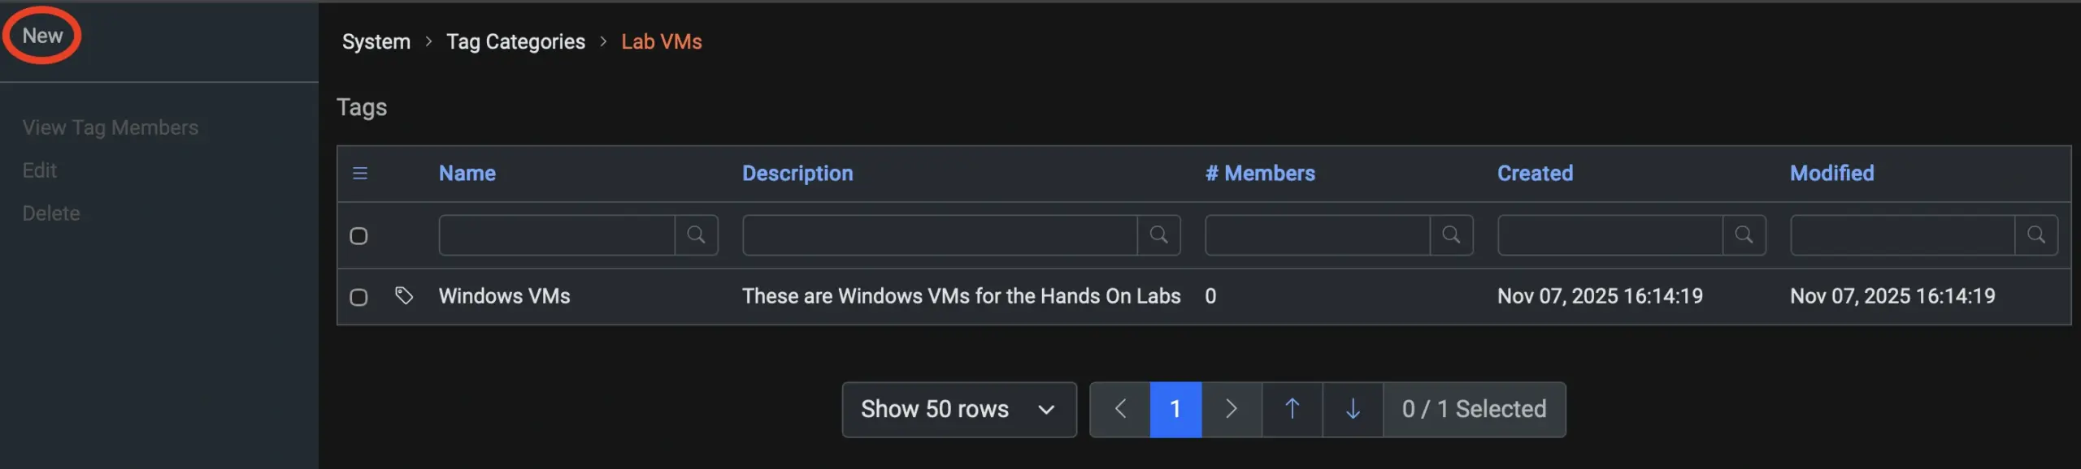Click the search icon in the Description filter
The image size is (2081, 469).
1159,234
